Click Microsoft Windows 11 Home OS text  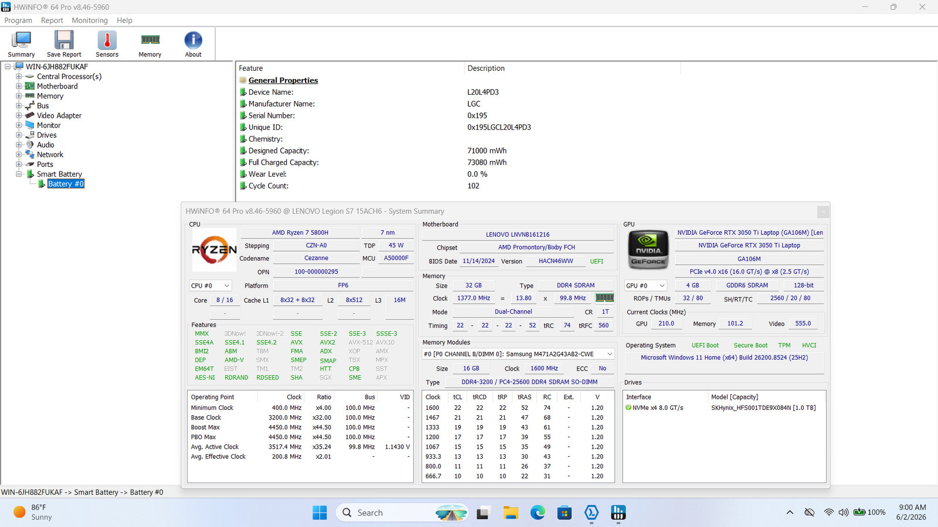[x=724, y=357]
